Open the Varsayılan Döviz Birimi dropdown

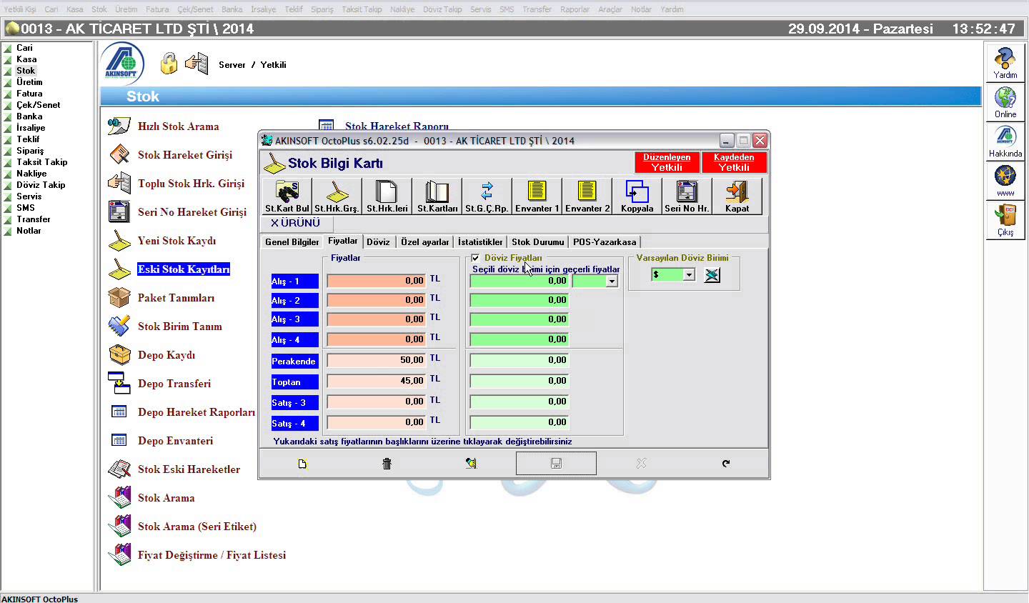pyautogui.click(x=689, y=275)
